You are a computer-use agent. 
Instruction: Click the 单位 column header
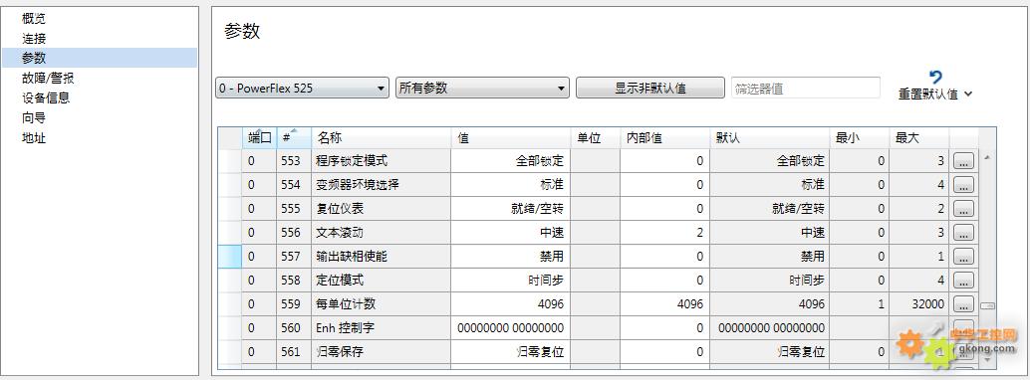point(596,138)
